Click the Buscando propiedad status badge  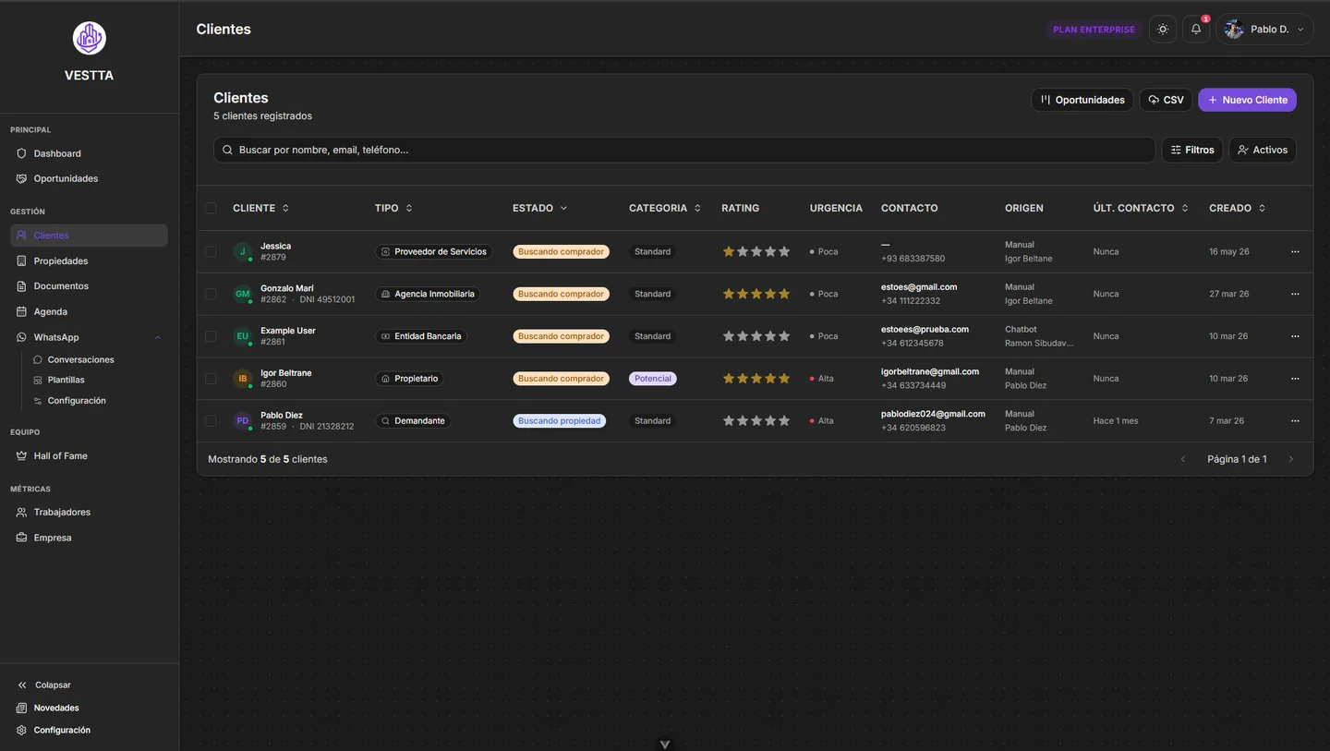[560, 420]
